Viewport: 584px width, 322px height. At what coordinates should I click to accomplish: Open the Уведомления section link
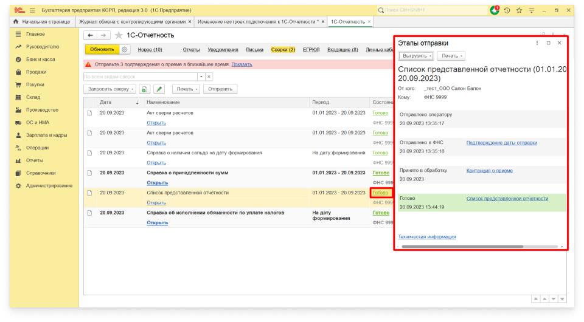coord(223,50)
